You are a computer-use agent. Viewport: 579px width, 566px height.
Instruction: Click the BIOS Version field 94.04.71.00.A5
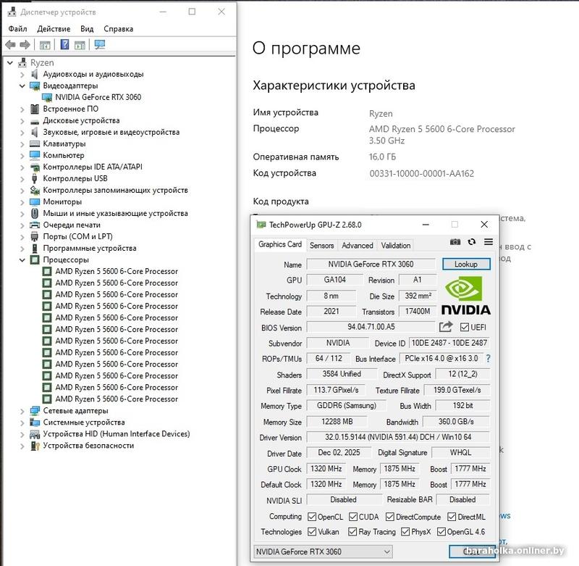point(371,327)
